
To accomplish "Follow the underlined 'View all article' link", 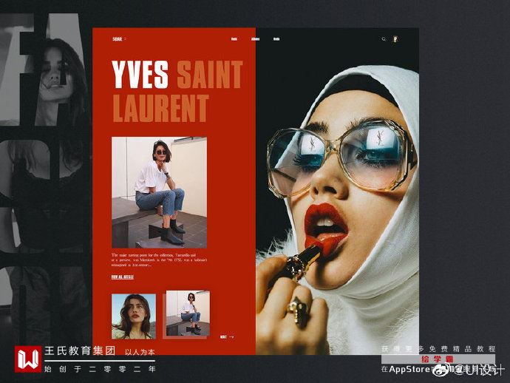I will (x=123, y=277).
